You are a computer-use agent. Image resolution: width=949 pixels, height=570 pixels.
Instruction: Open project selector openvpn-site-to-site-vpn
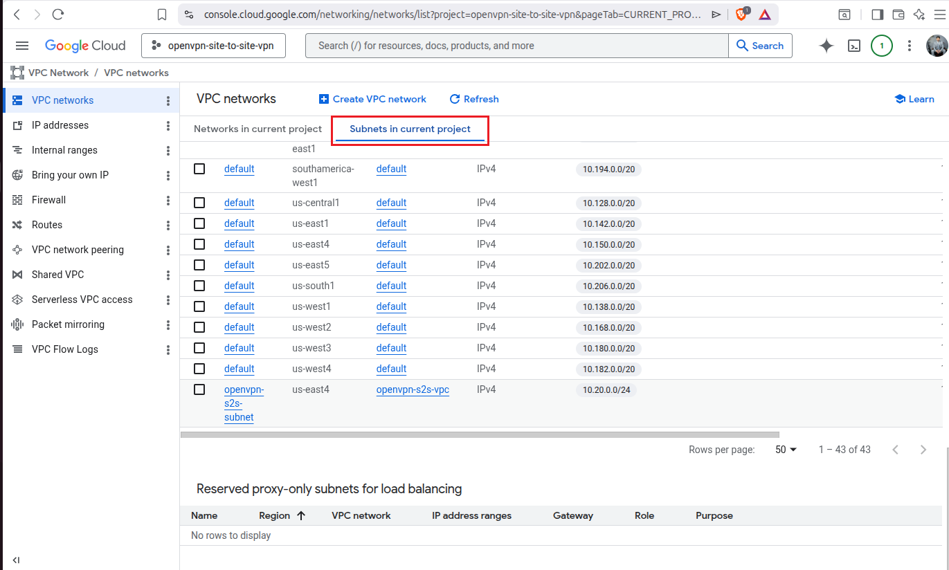tap(215, 46)
